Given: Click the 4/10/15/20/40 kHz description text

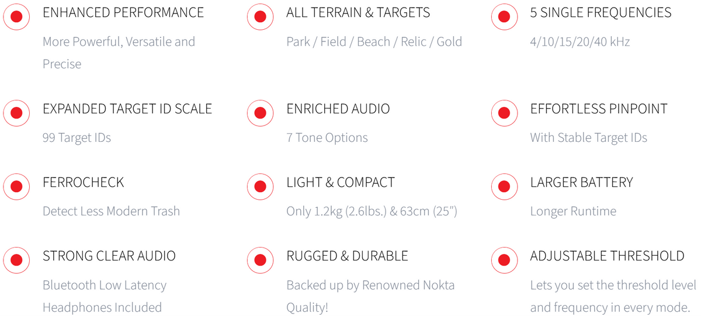Looking at the screenshot, I should point(580,41).
